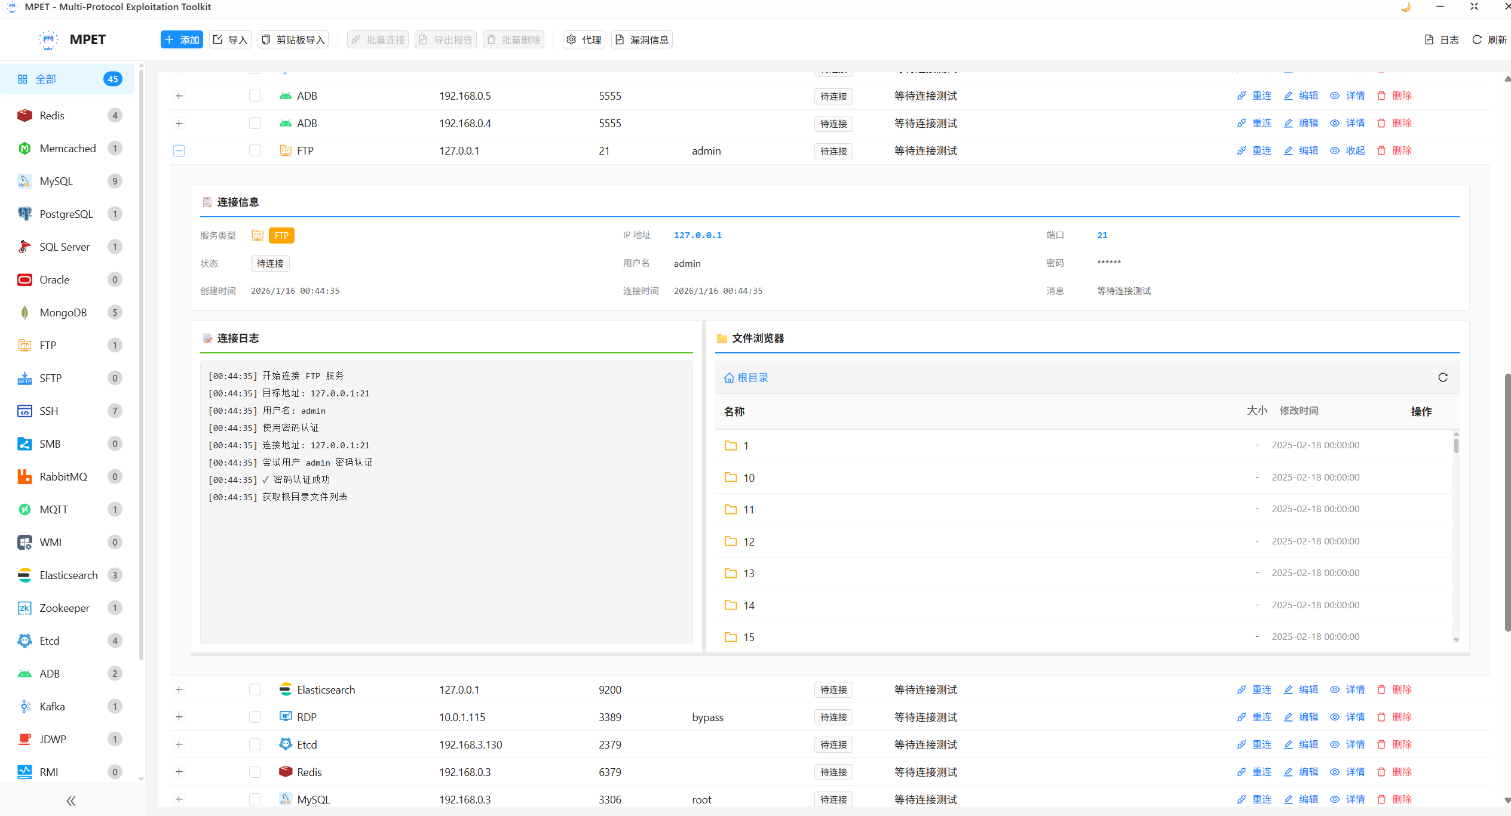
Task: Click the file browser refresh icon
Action: (1442, 377)
